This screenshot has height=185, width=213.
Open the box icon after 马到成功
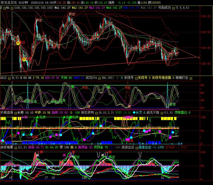[173, 8]
